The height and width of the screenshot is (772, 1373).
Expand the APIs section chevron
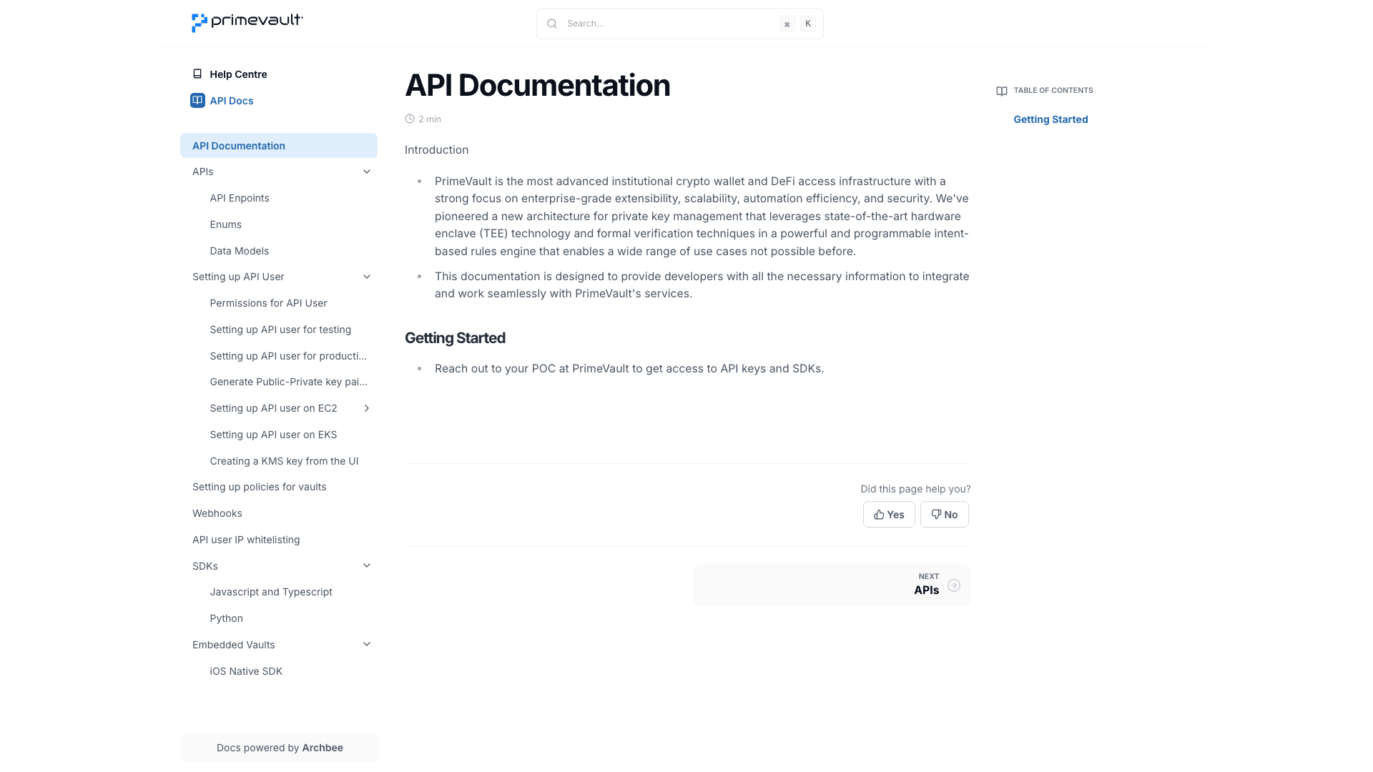[x=367, y=171]
